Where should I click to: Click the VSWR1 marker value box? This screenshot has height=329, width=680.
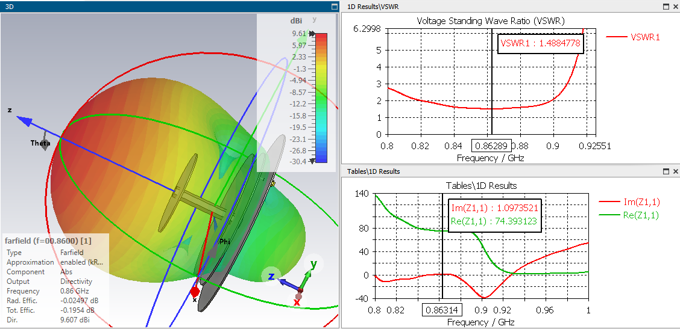point(540,43)
